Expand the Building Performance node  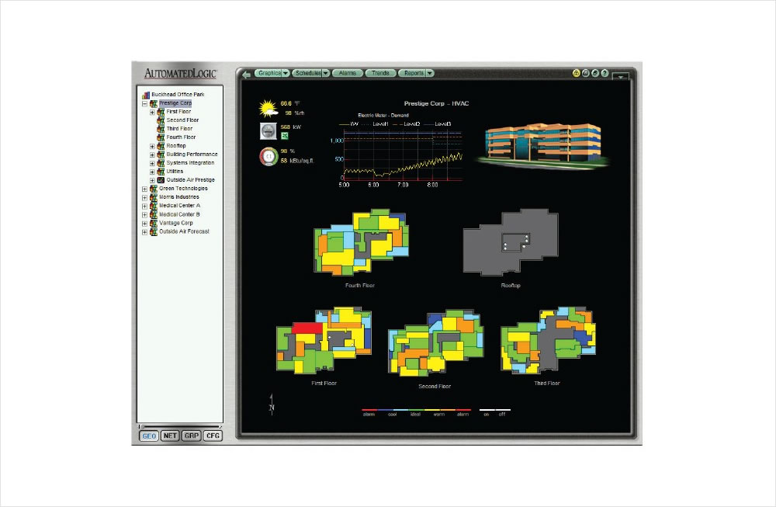pyautogui.click(x=152, y=155)
